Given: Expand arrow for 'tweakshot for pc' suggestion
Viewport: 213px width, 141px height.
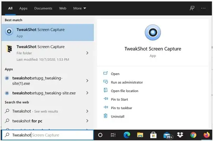Looking at the screenshot, I should coord(88,121).
